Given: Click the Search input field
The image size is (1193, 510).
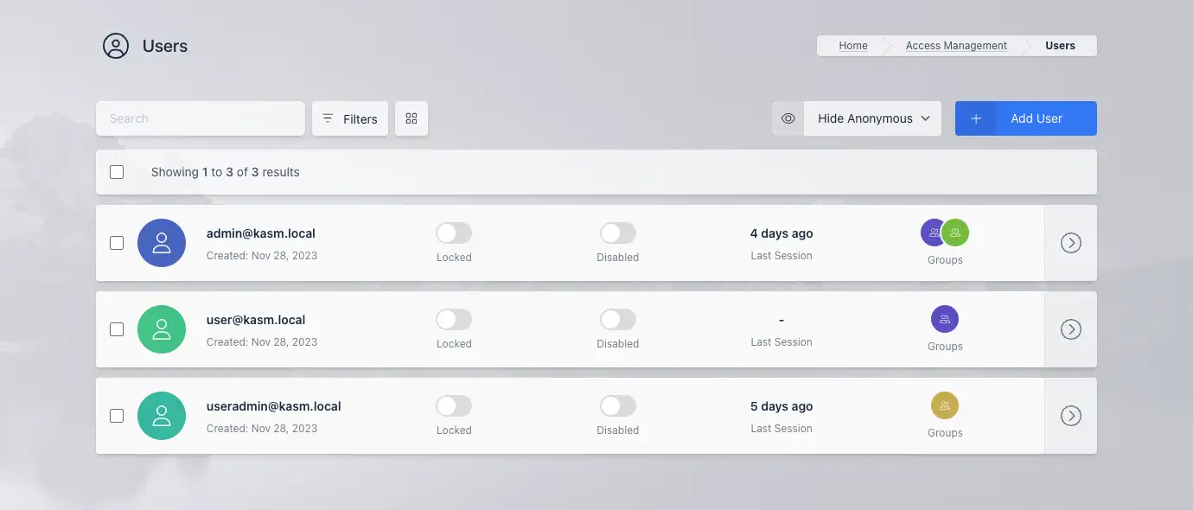Looking at the screenshot, I should point(201,118).
